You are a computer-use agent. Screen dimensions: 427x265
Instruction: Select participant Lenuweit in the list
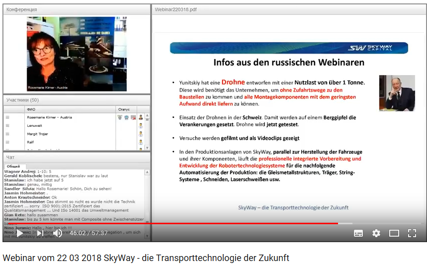(34, 126)
